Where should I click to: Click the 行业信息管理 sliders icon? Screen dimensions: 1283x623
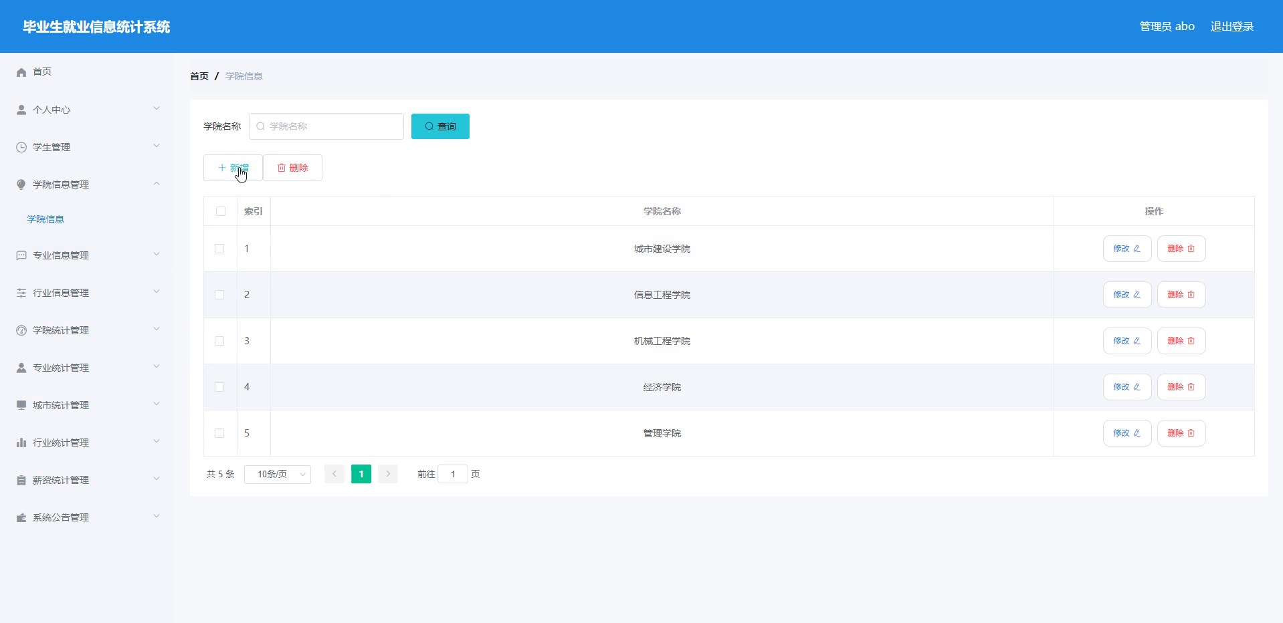coord(21,293)
